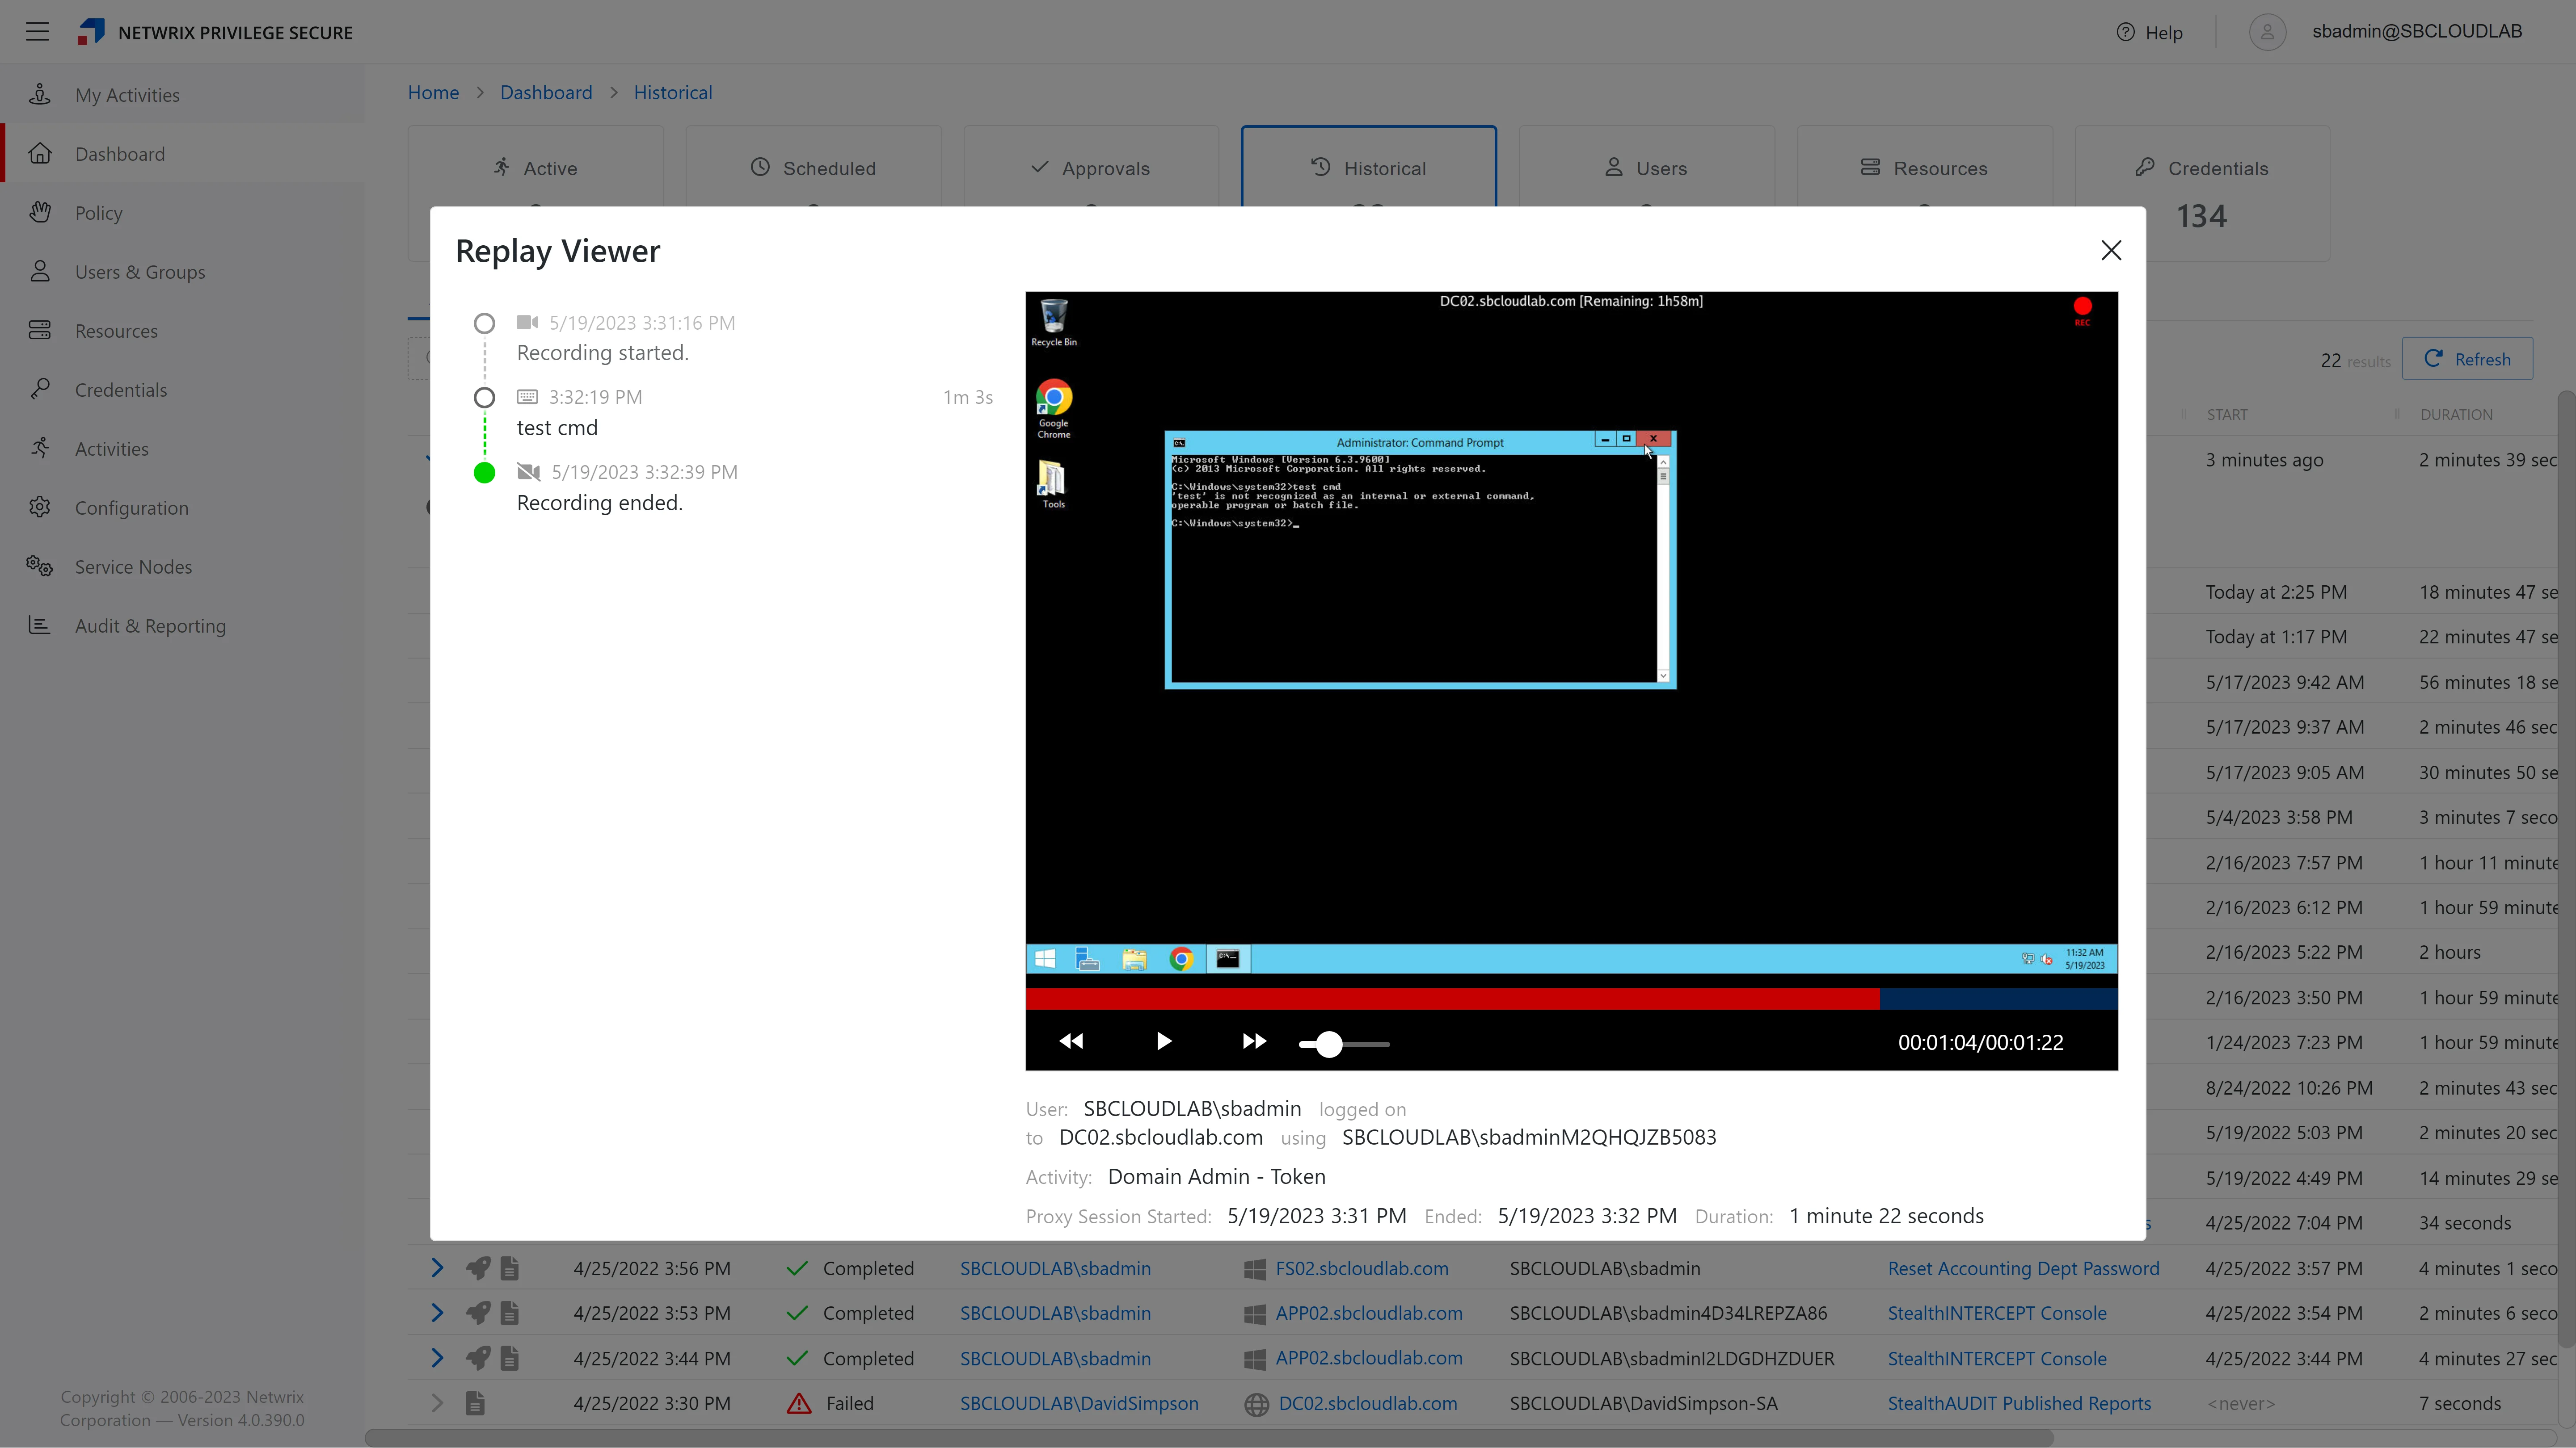2576x1448 pixels.
Task: Open log document icon in 3:53 PM row
Action: click(510, 1313)
